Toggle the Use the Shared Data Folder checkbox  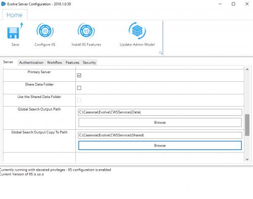pyautogui.click(x=79, y=100)
